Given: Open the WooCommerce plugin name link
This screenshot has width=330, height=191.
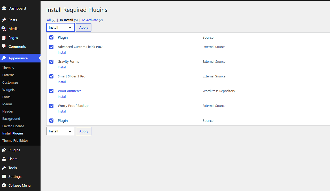Looking at the screenshot, I should [x=70, y=91].
